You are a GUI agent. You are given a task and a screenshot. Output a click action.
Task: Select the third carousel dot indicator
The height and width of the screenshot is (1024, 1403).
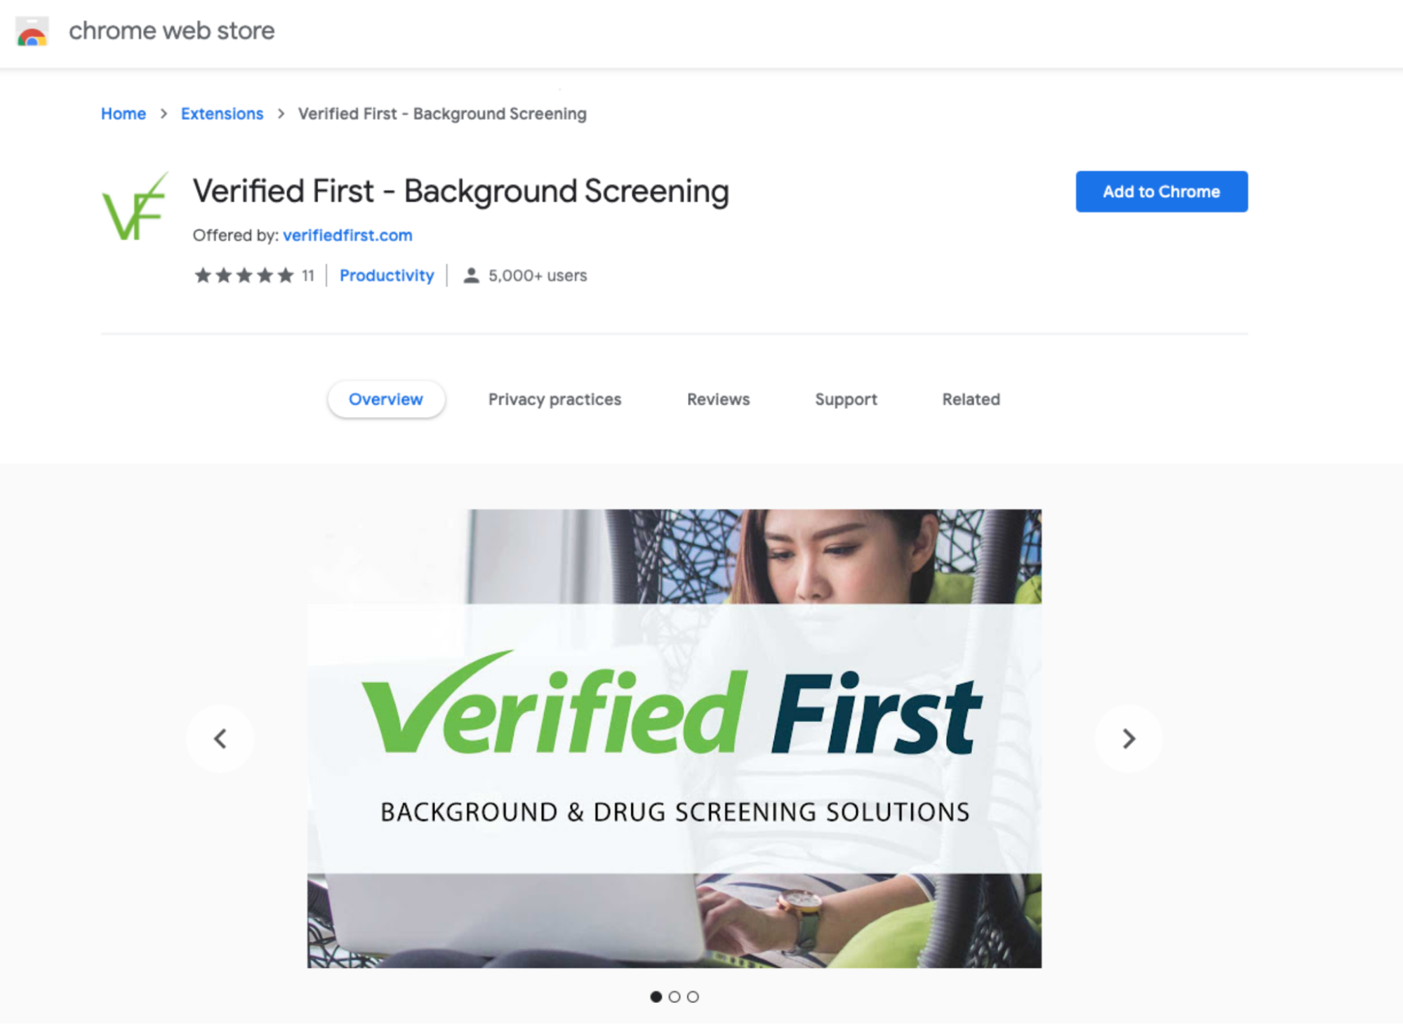pos(693,997)
